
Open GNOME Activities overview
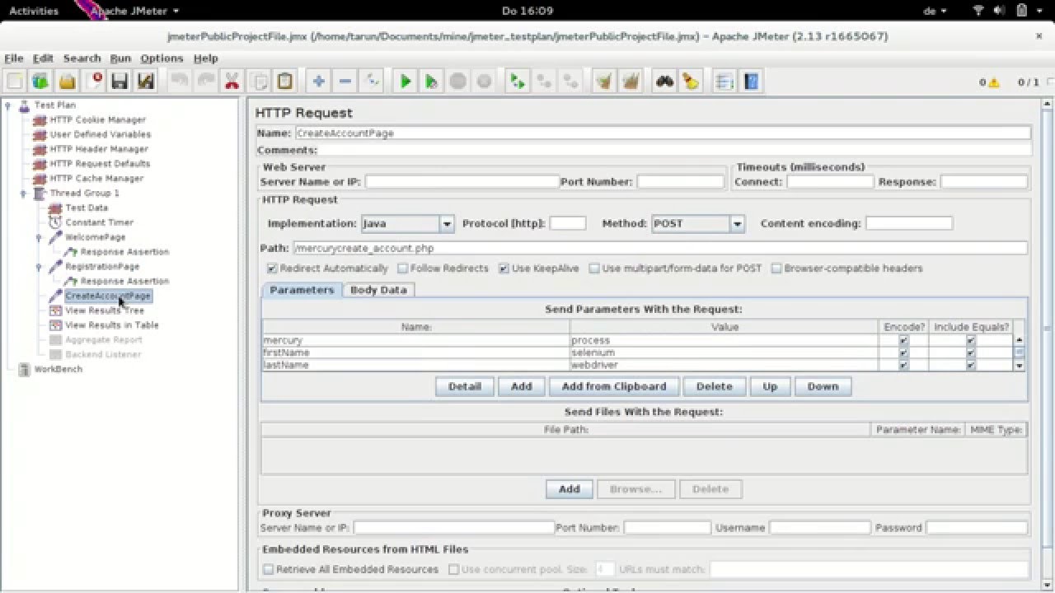coord(34,11)
